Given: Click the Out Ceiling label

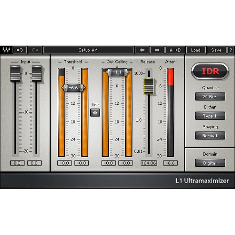Looking at the screenshot, I should click(x=117, y=62).
